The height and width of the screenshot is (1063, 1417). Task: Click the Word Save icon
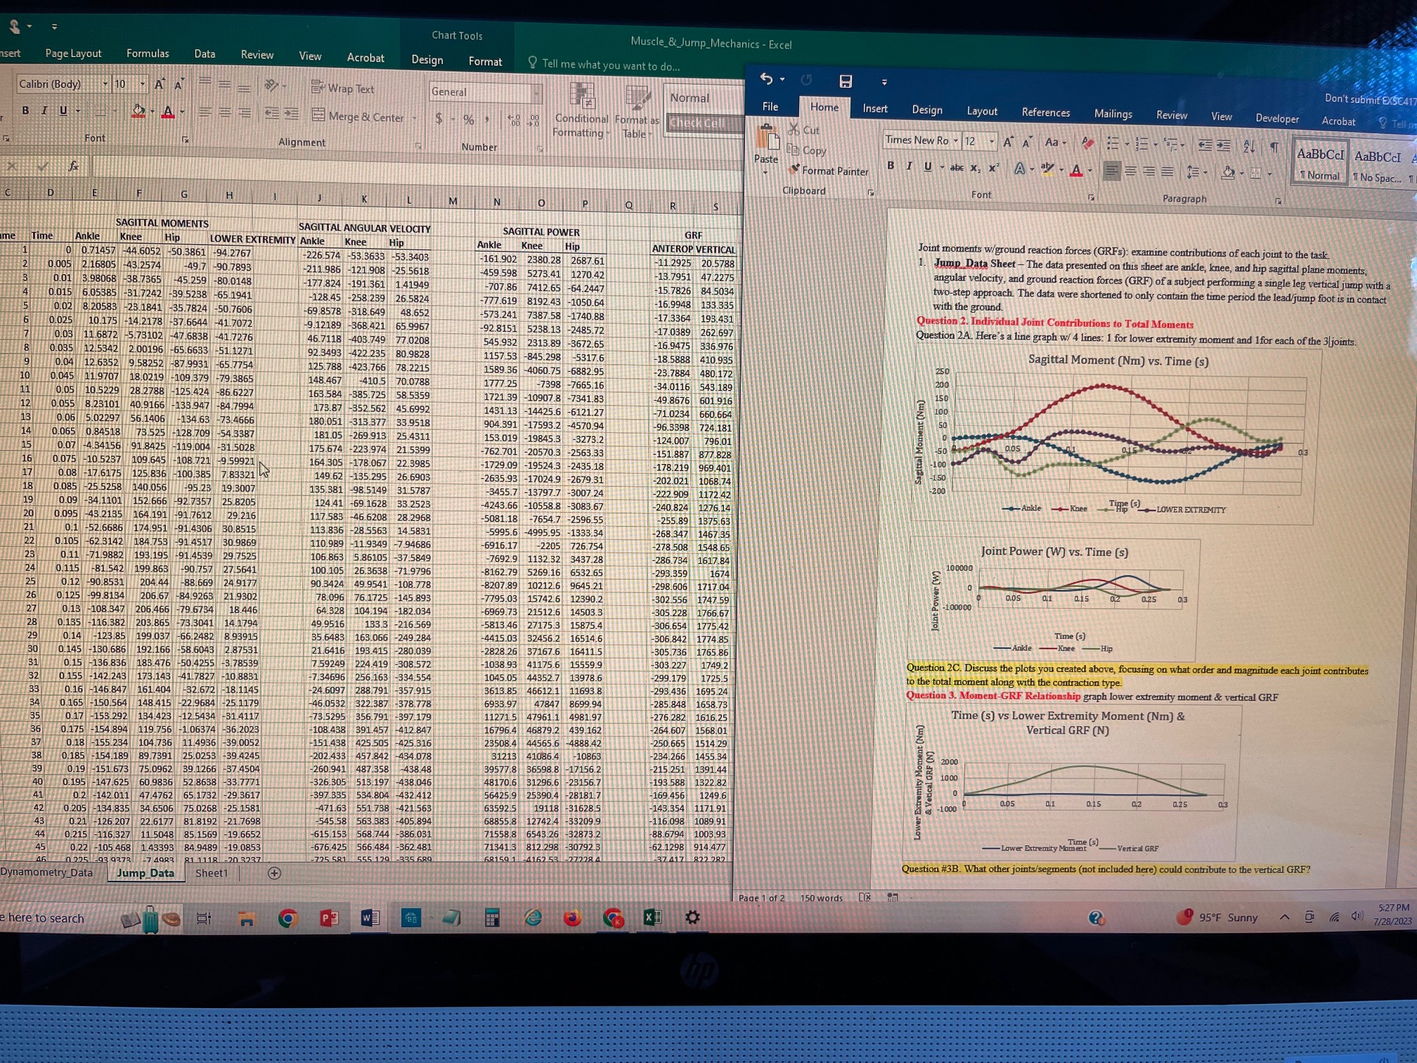[x=845, y=82]
